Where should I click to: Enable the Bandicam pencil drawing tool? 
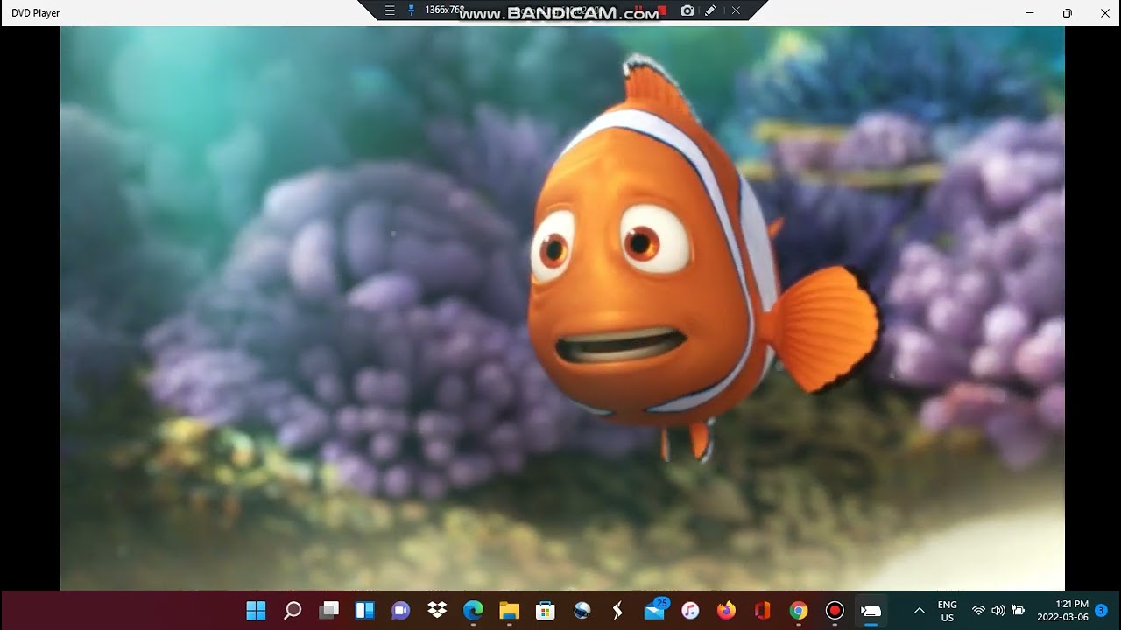coord(710,10)
